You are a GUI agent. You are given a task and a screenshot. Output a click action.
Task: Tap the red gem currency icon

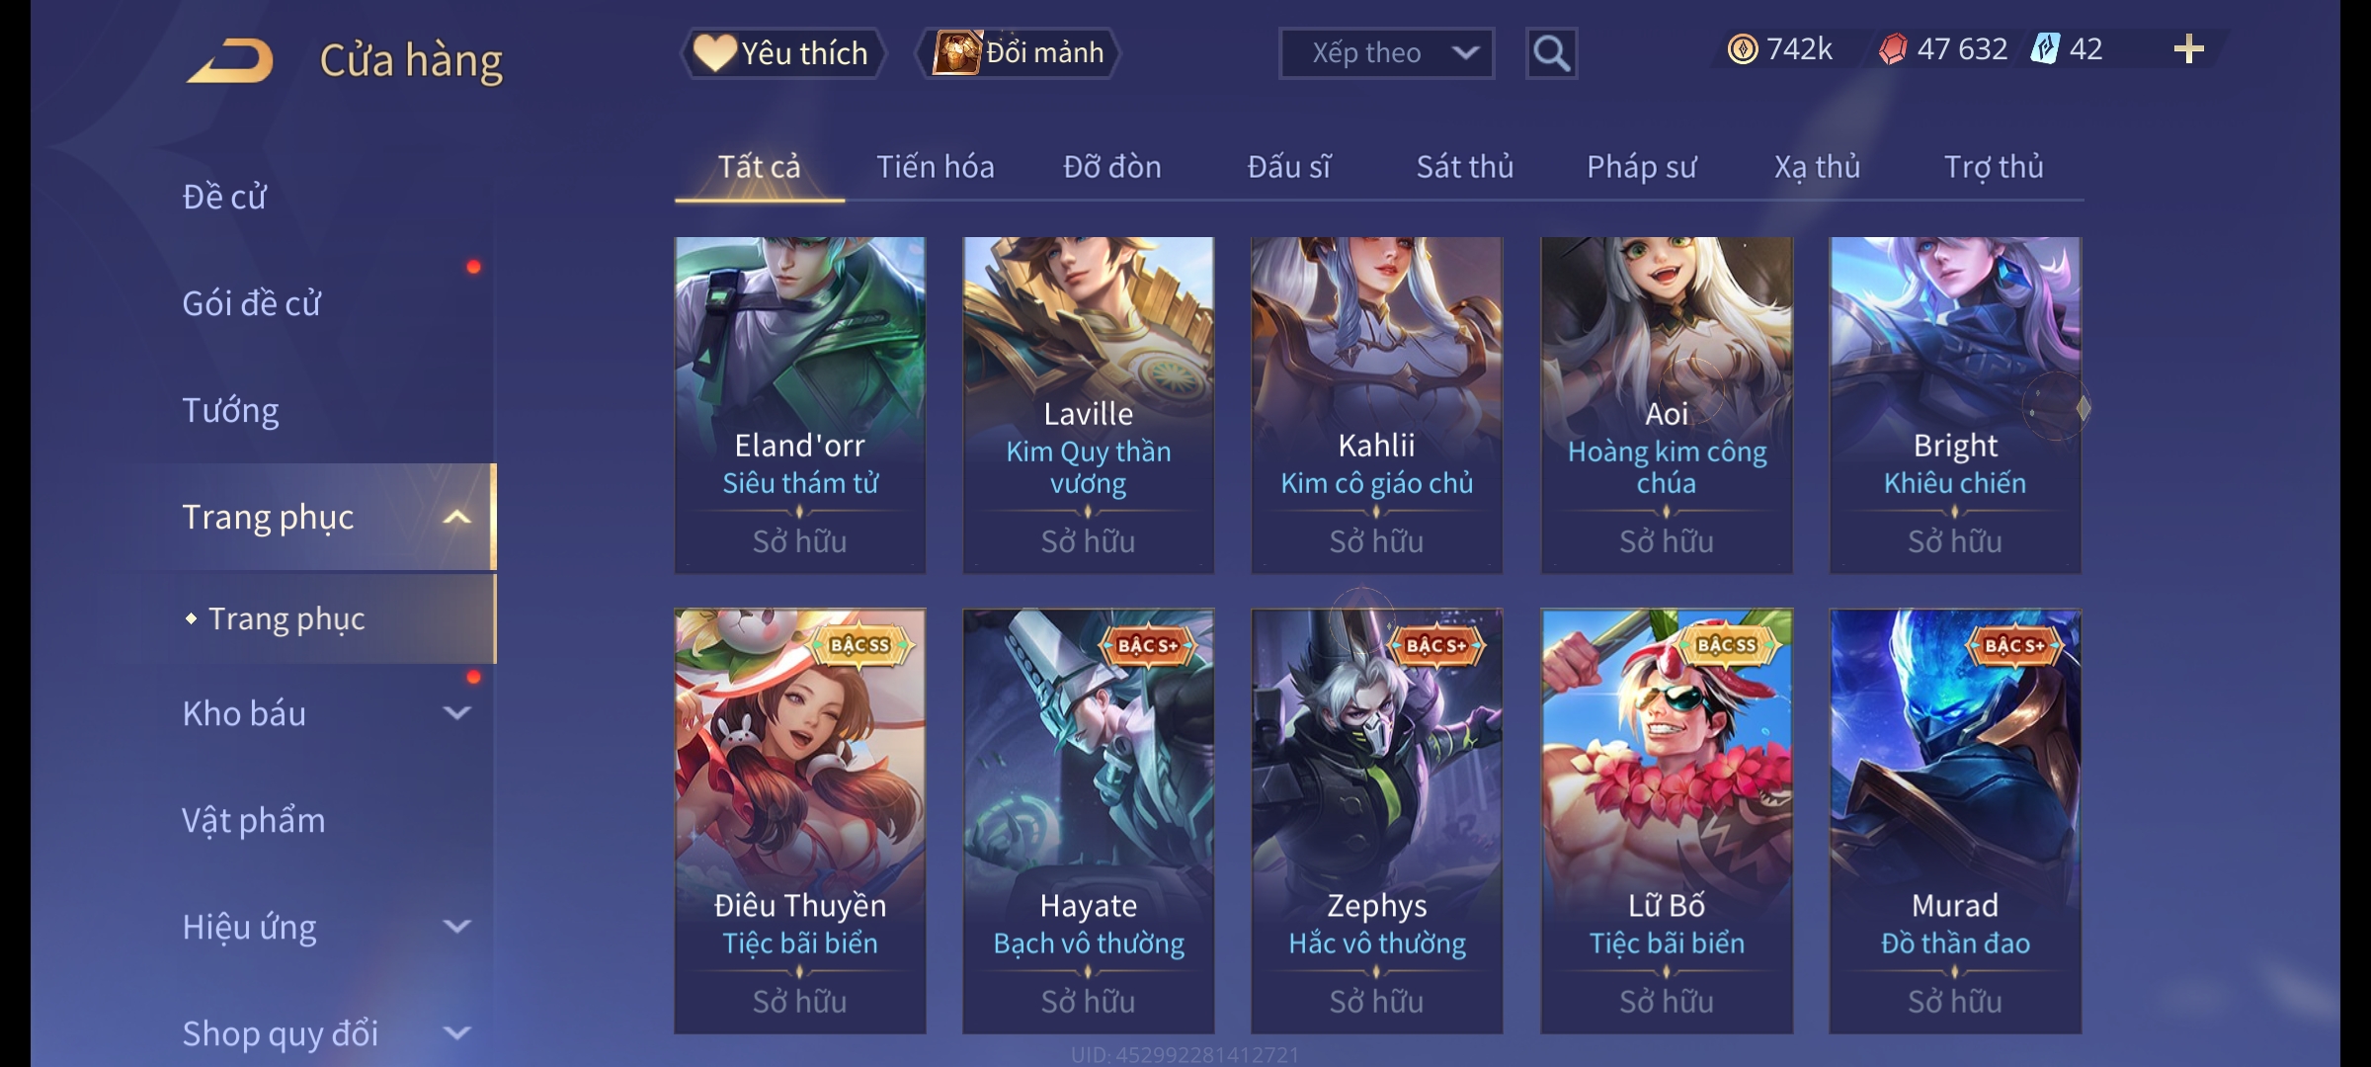1892,49
